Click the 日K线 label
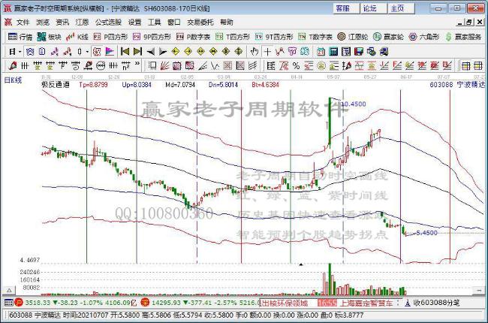 pos(13,80)
